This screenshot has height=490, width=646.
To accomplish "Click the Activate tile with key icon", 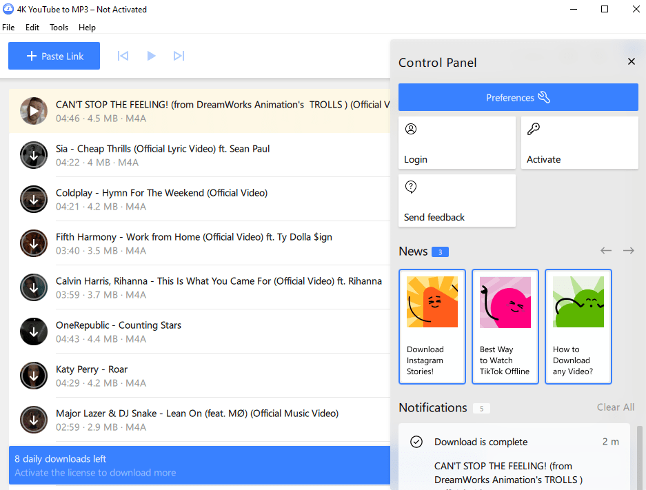I will 579,143.
